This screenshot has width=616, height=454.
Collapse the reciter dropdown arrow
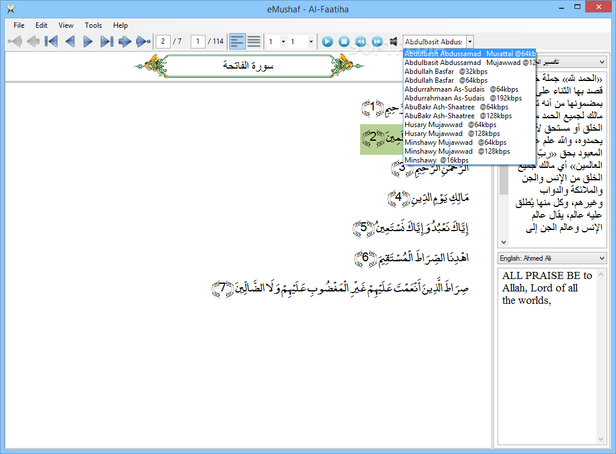pyautogui.click(x=470, y=41)
